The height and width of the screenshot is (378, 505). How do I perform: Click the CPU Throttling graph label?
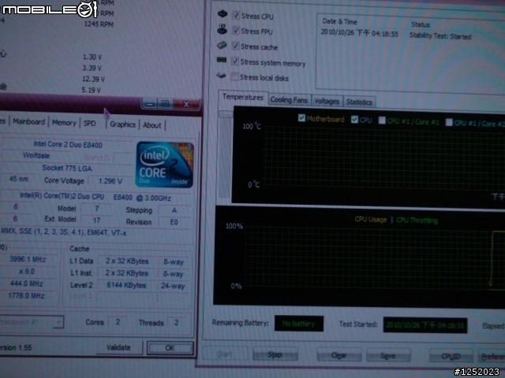click(x=417, y=220)
